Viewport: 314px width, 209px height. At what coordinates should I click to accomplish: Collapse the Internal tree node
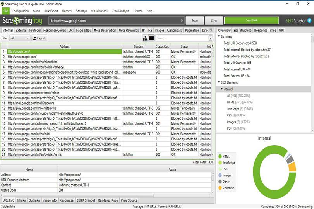(x=222, y=89)
